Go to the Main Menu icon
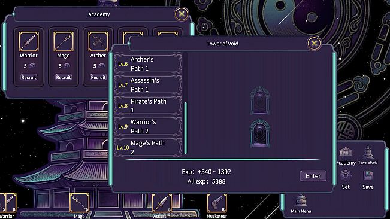 pos(301,200)
